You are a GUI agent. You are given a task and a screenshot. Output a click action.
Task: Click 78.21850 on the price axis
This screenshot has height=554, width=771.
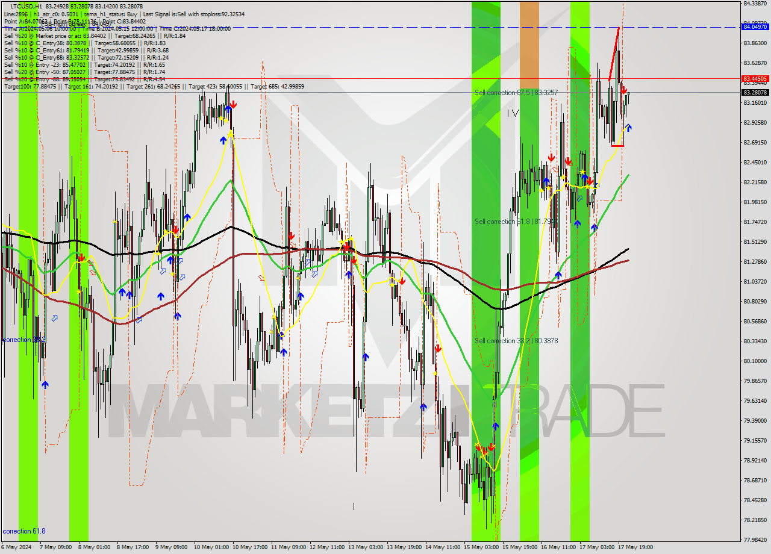(x=755, y=520)
